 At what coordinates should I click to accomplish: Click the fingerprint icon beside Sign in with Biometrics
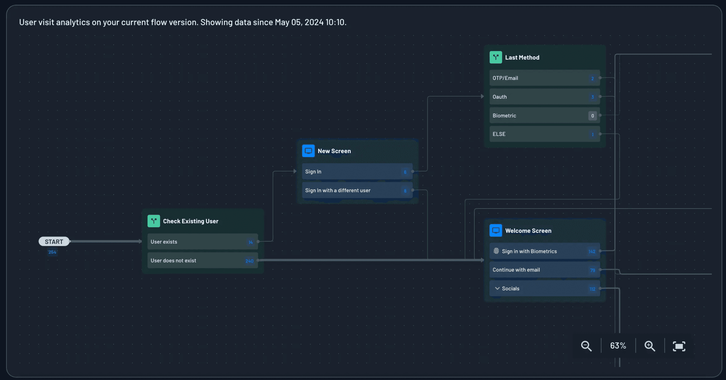coord(496,251)
